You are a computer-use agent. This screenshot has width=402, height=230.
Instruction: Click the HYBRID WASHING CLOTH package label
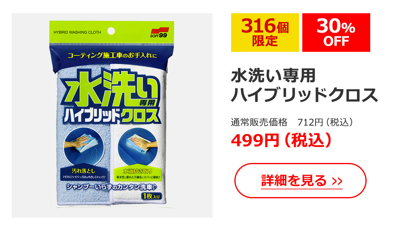tap(77, 32)
